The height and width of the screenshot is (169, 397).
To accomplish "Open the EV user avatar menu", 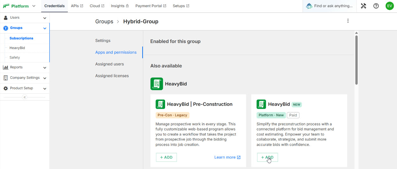I will [389, 6].
